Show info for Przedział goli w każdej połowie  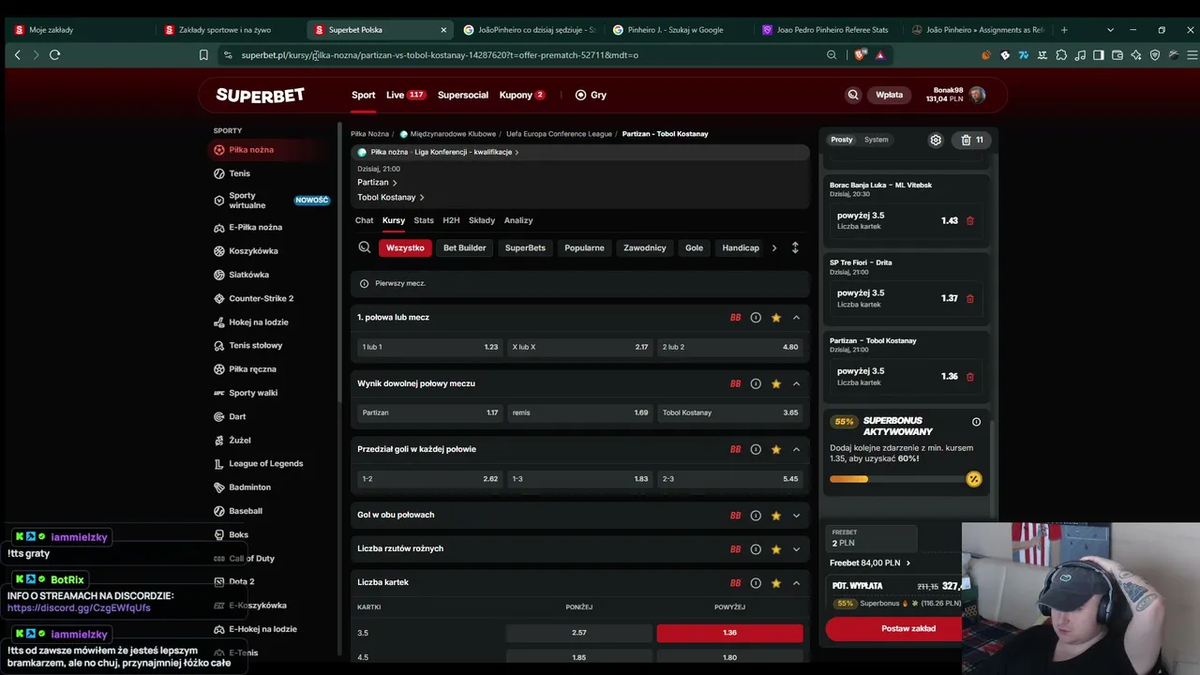click(x=756, y=449)
